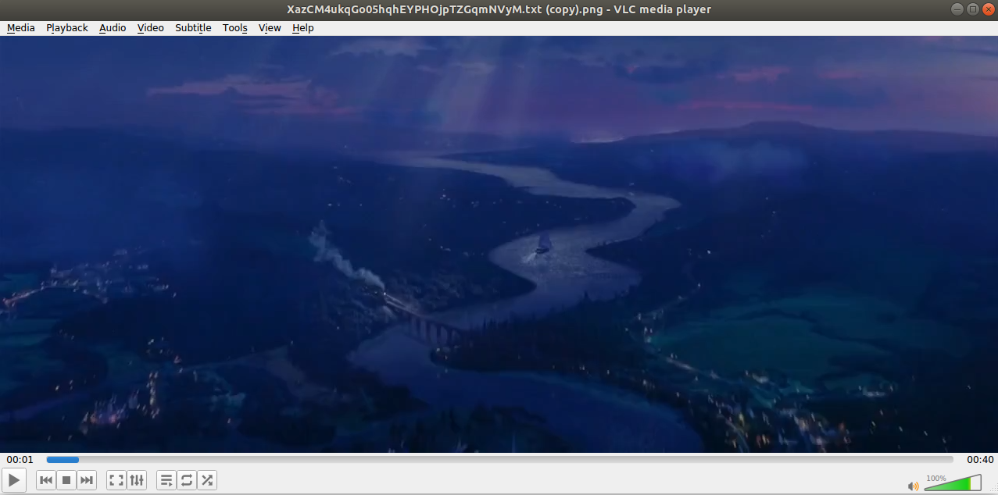Skip to the next media item

tap(87, 480)
